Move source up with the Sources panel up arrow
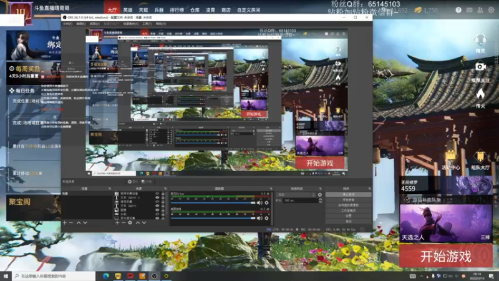The height and width of the screenshot is (281, 499). (x=137, y=223)
